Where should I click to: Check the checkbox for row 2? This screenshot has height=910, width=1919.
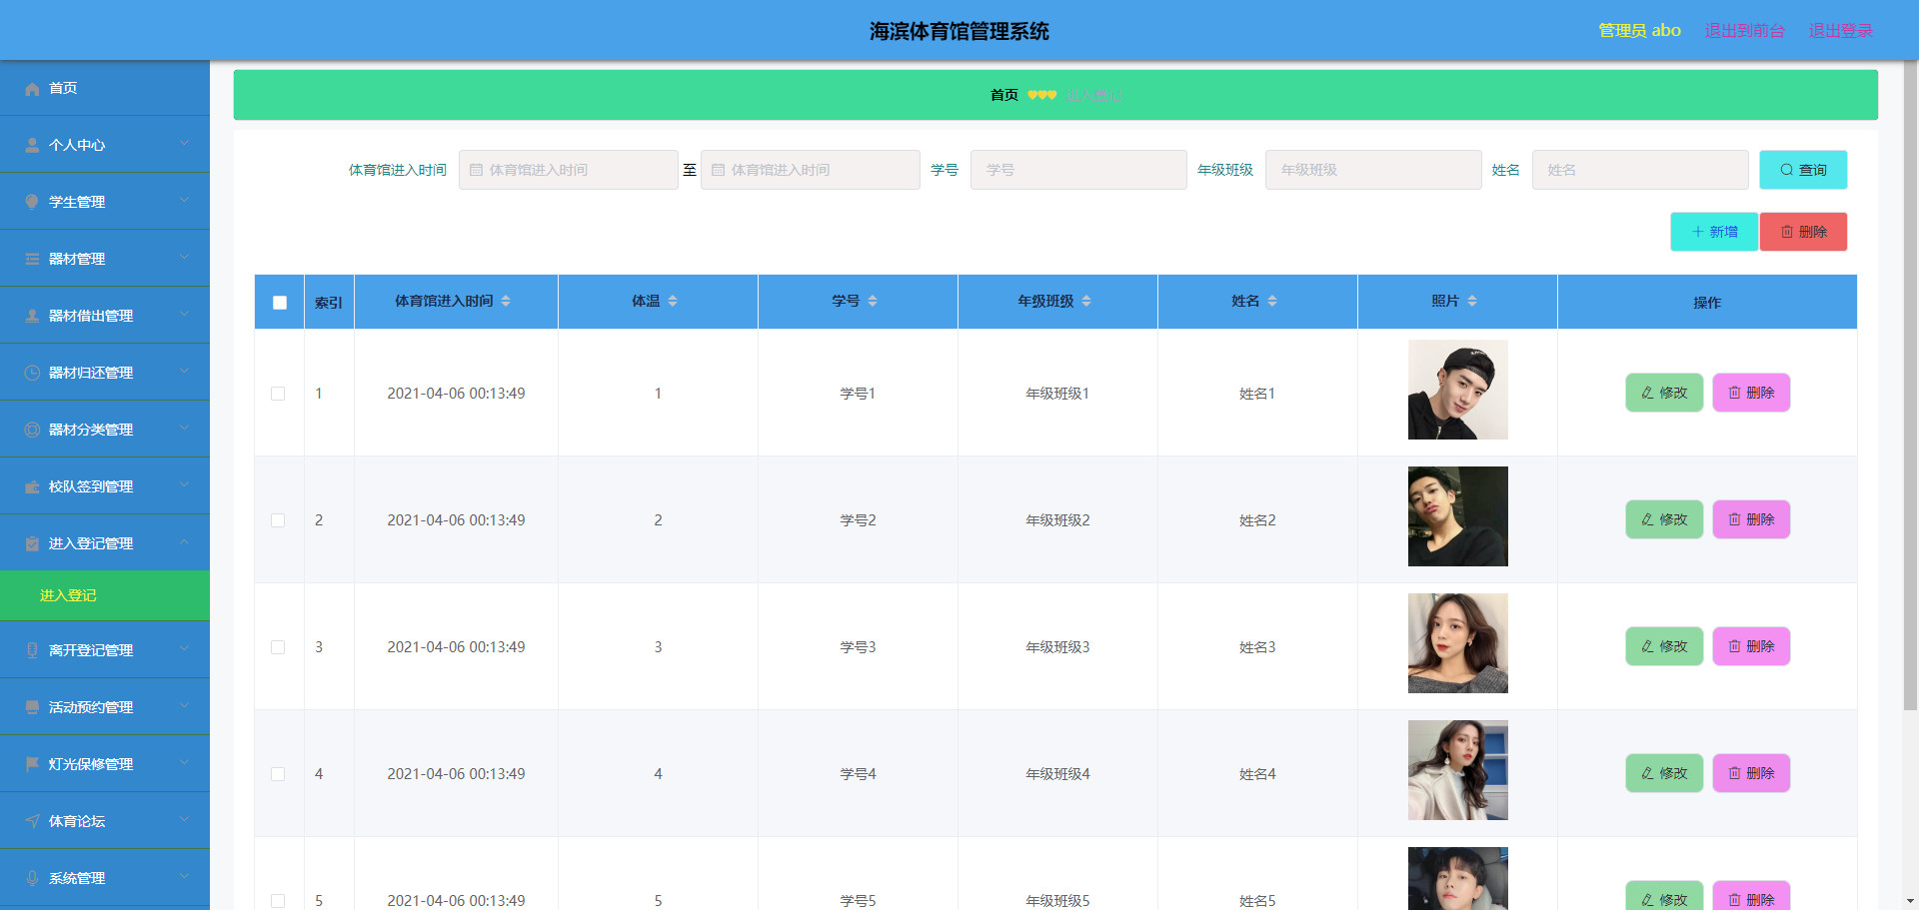(x=278, y=521)
